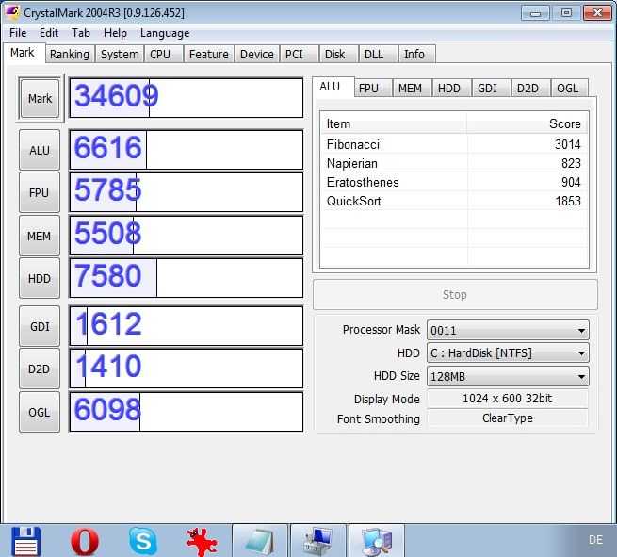Click the Item column header

click(394, 123)
